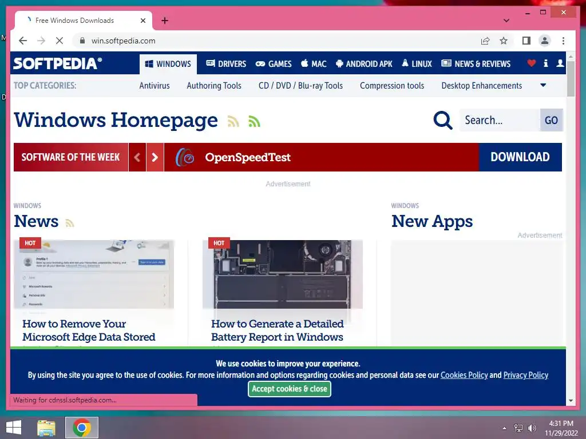Click the page vertical scrollbar thumb

[571, 78]
